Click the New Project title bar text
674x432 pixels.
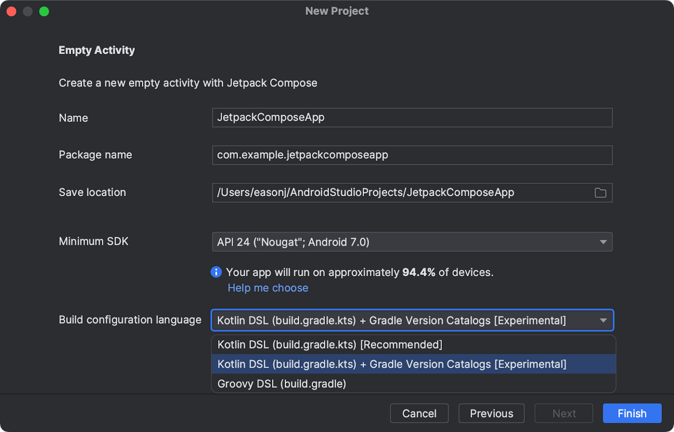click(x=337, y=11)
